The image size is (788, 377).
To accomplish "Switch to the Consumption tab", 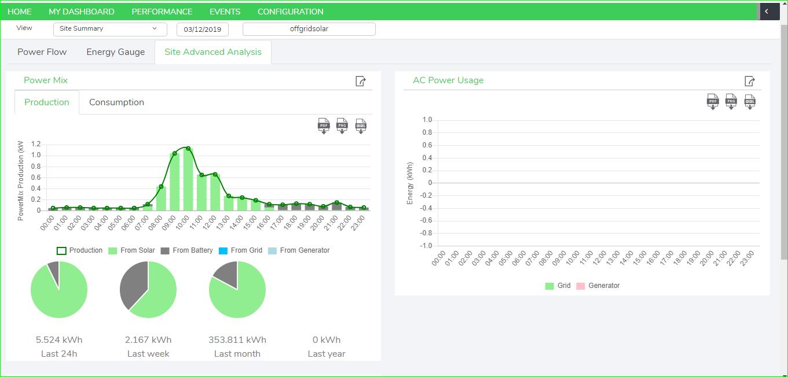I will tap(116, 102).
